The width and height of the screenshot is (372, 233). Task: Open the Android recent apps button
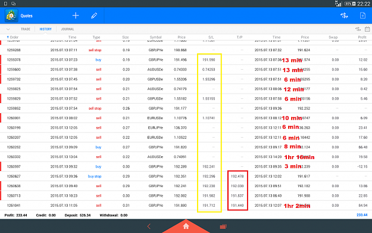click(x=223, y=226)
